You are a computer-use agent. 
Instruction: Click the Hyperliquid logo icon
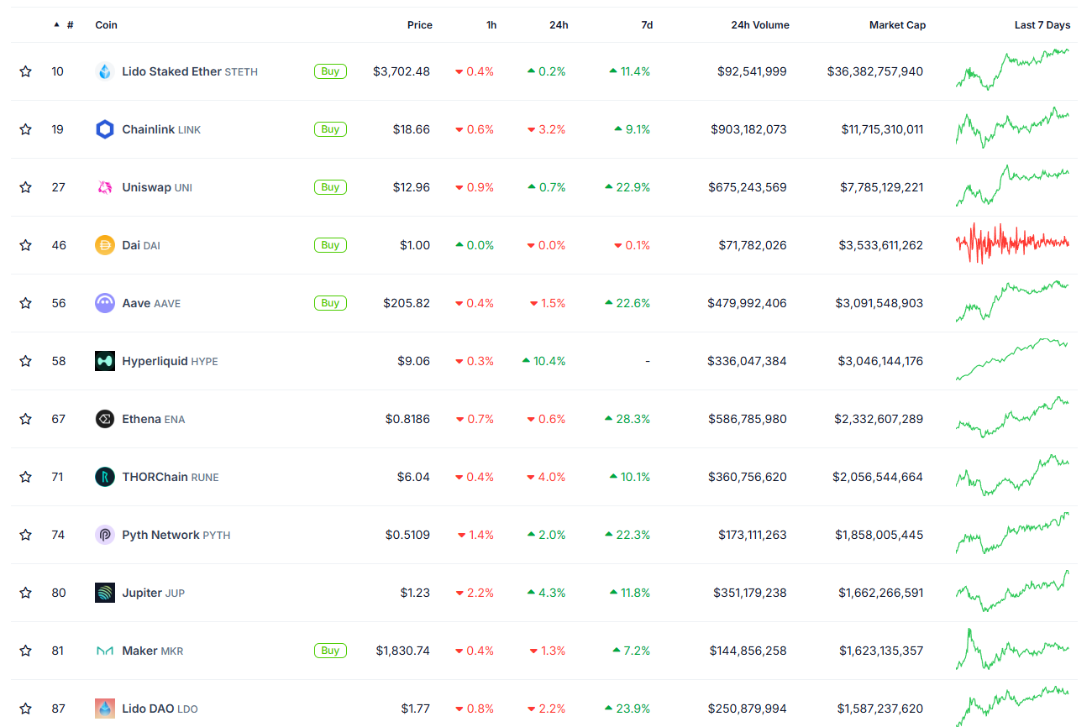tap(105, 361)
